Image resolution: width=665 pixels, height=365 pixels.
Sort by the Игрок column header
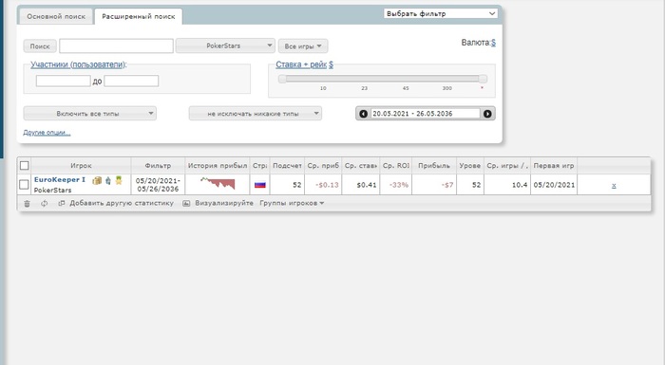click(81, 166)
